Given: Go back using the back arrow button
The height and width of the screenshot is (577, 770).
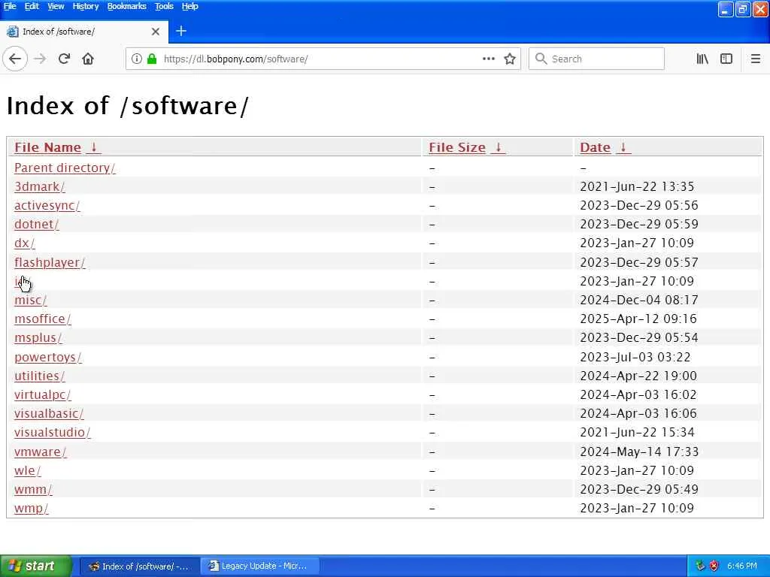Looking at the screenshot, I should coord(15,59).
